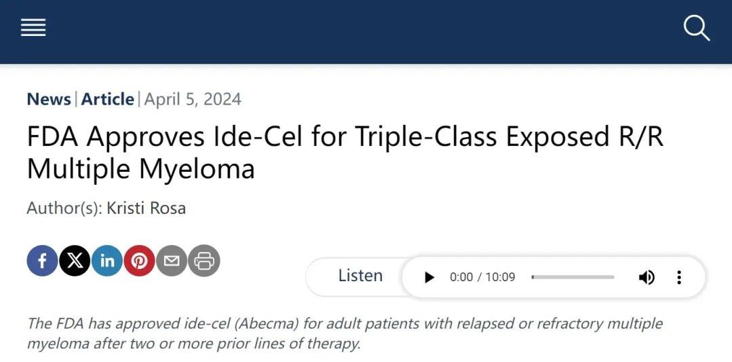Share the article via email icon
This screenshot has height=362, width=732.
coord(172,261)
